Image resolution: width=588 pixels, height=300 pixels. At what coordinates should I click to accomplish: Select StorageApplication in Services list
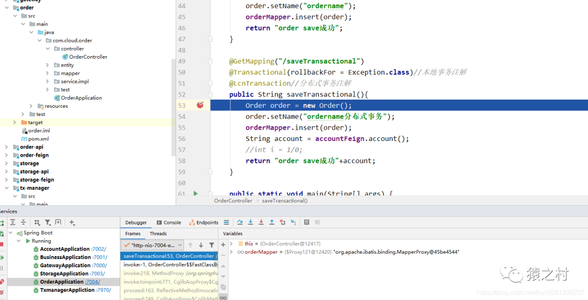coord(64,274)
